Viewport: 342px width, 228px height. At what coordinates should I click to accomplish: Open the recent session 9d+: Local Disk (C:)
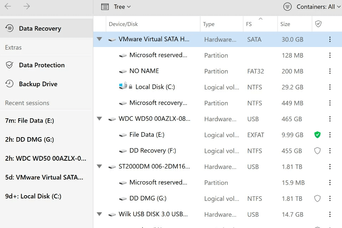(33, 196)
